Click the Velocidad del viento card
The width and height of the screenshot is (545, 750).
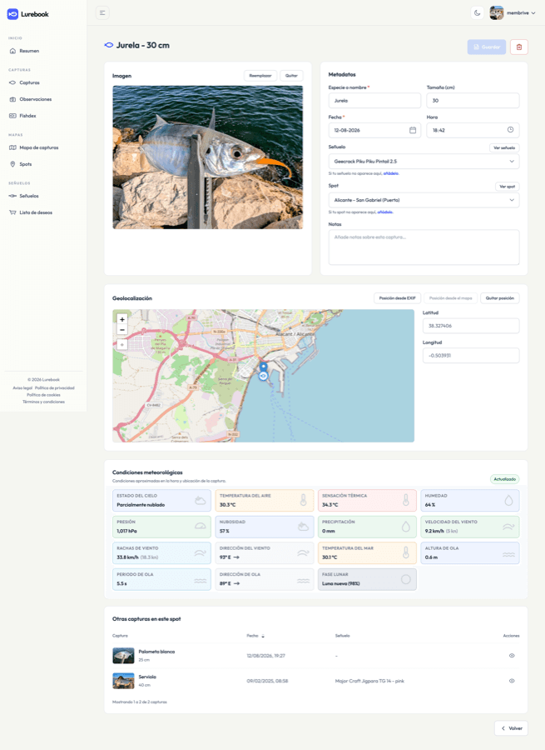click(470, 527)
